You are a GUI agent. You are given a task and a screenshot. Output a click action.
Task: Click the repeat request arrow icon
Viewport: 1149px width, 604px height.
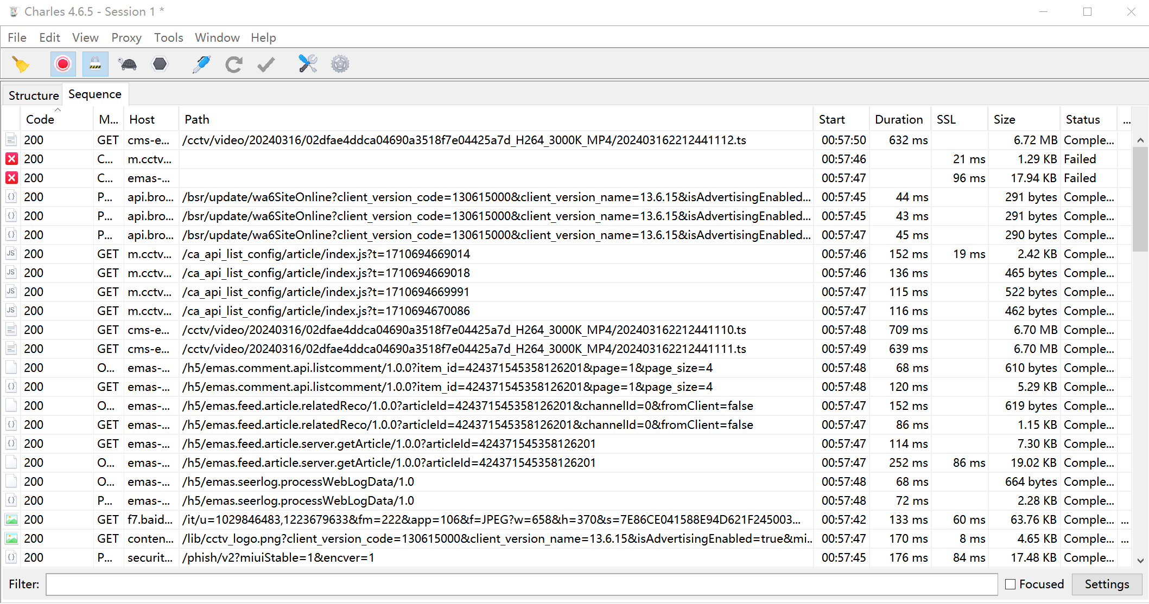(x=234, y=65)
